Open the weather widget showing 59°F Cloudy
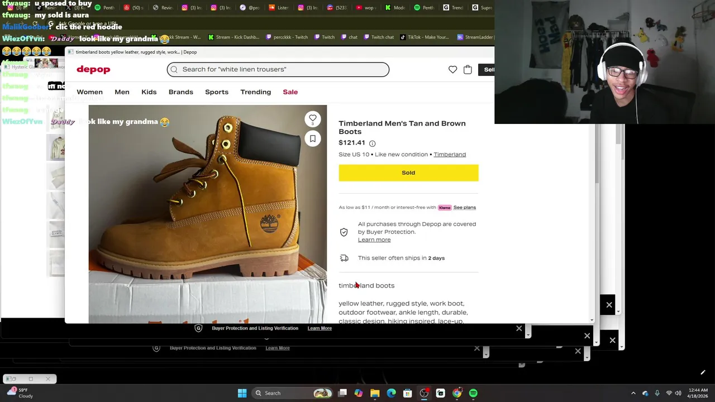715x402 pixels. 21,393
